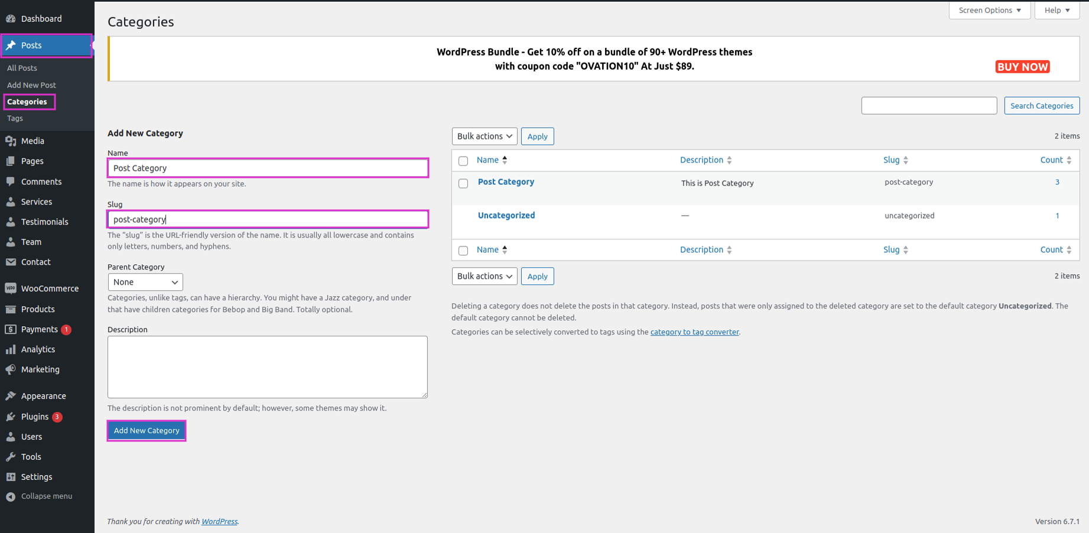Image resolution: width=1089 pixels, height=533 pixels.
Task: Open the Uncategorized category link
Action: pos(506,216)
